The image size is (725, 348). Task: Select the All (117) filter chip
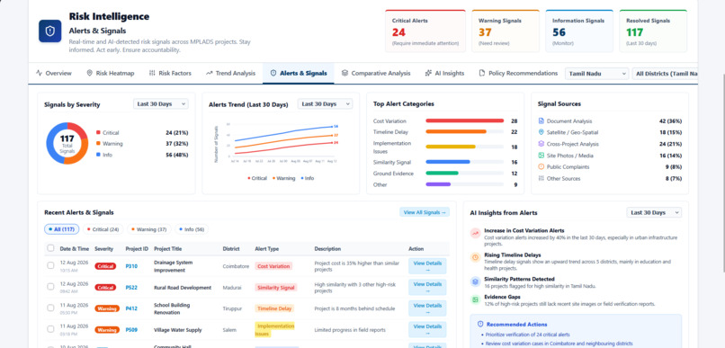pyautogui.click(x=61, y=229)
